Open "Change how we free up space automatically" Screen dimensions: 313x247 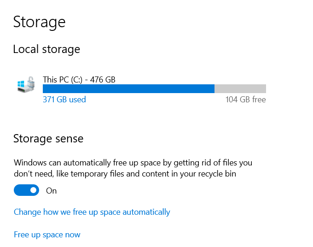(x=92, y=212)
